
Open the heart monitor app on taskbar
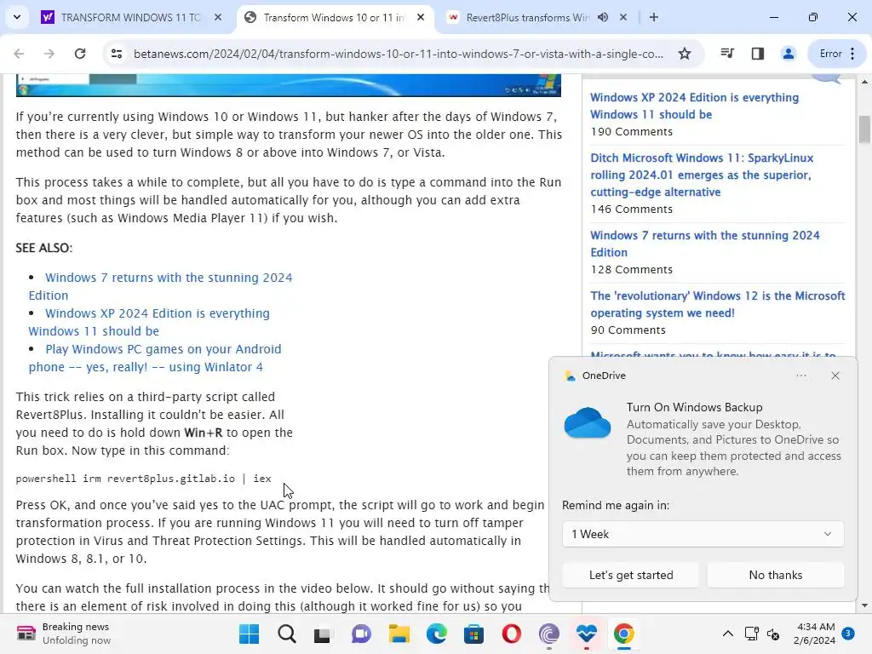click(586, 634)
